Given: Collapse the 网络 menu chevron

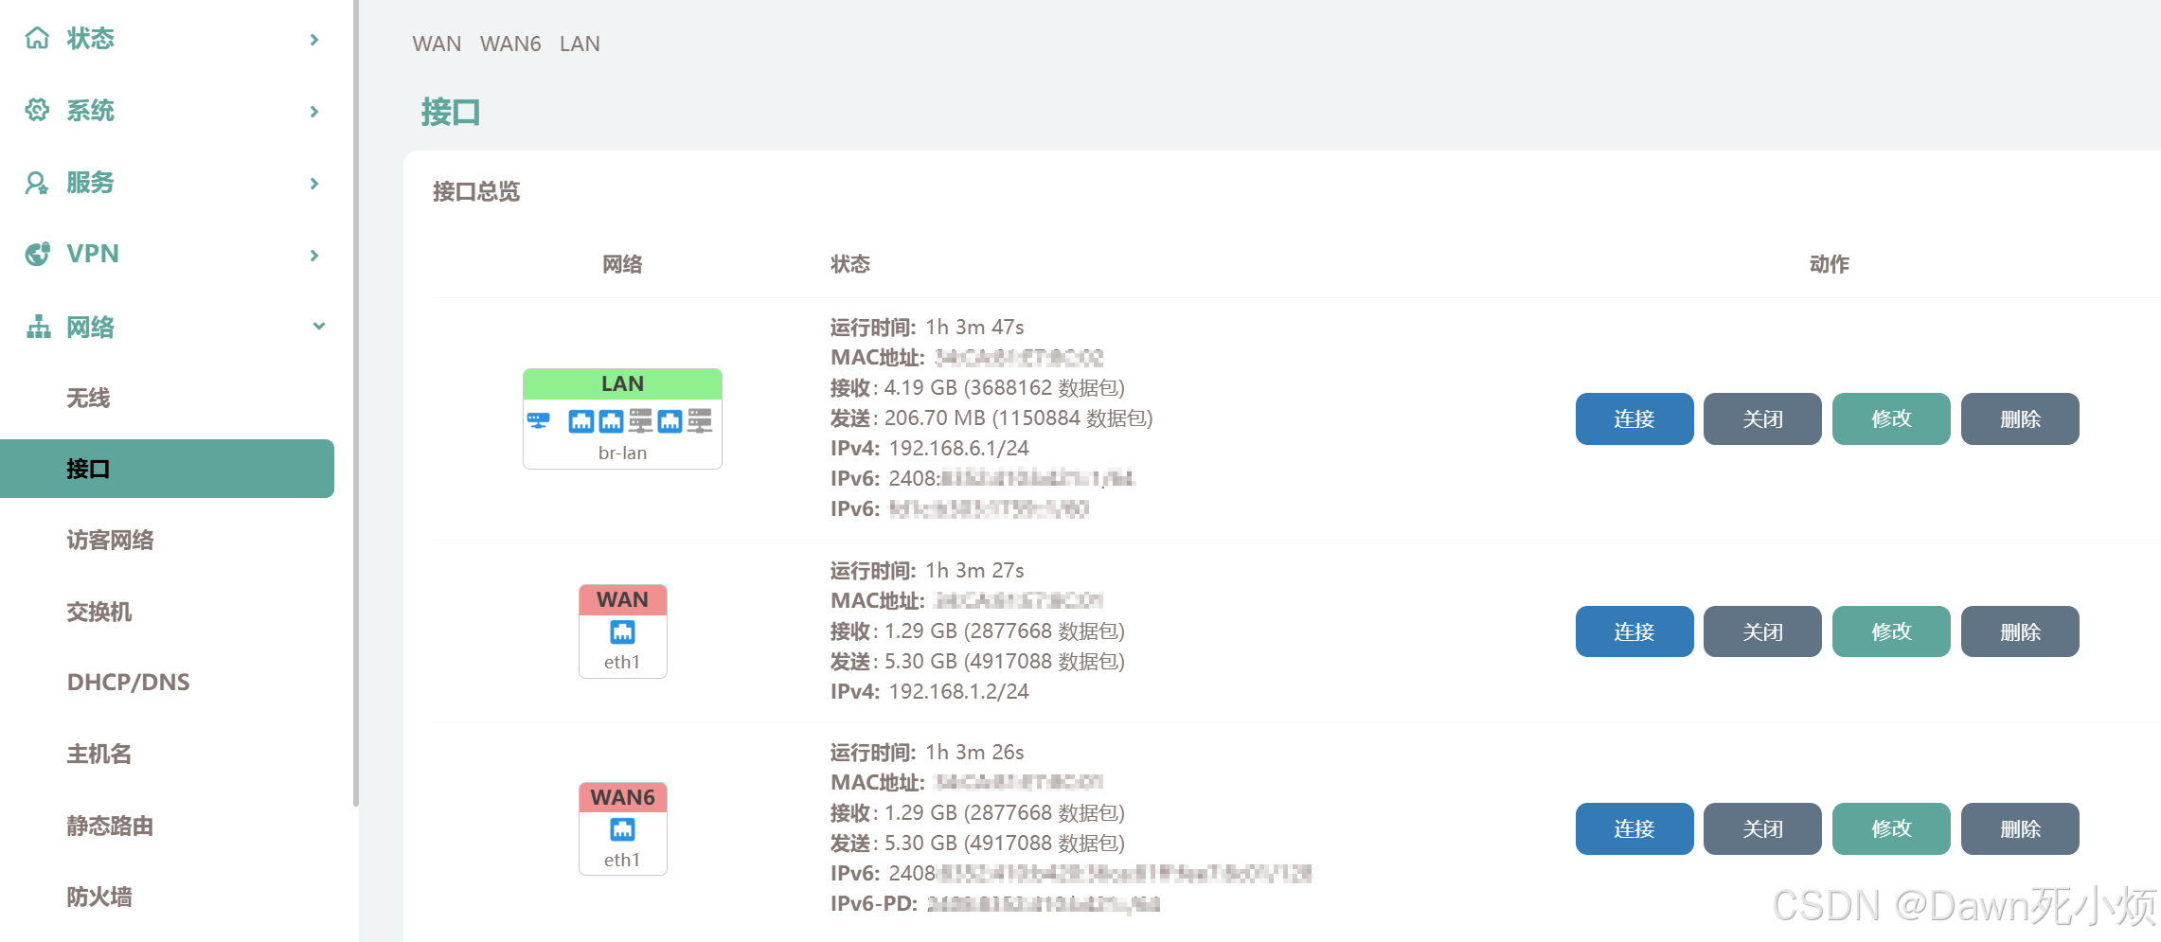Looking at the screenshot, I should coord(318,327).
